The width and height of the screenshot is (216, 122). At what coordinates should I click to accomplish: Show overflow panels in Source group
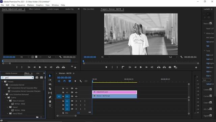pos(79,9)
